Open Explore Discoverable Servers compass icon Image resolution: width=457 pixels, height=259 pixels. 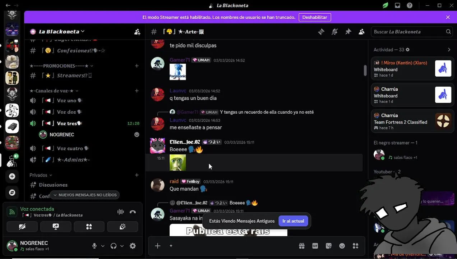12,192
